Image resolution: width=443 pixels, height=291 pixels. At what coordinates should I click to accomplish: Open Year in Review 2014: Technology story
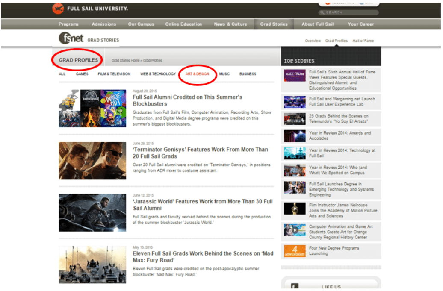(342, 153)
